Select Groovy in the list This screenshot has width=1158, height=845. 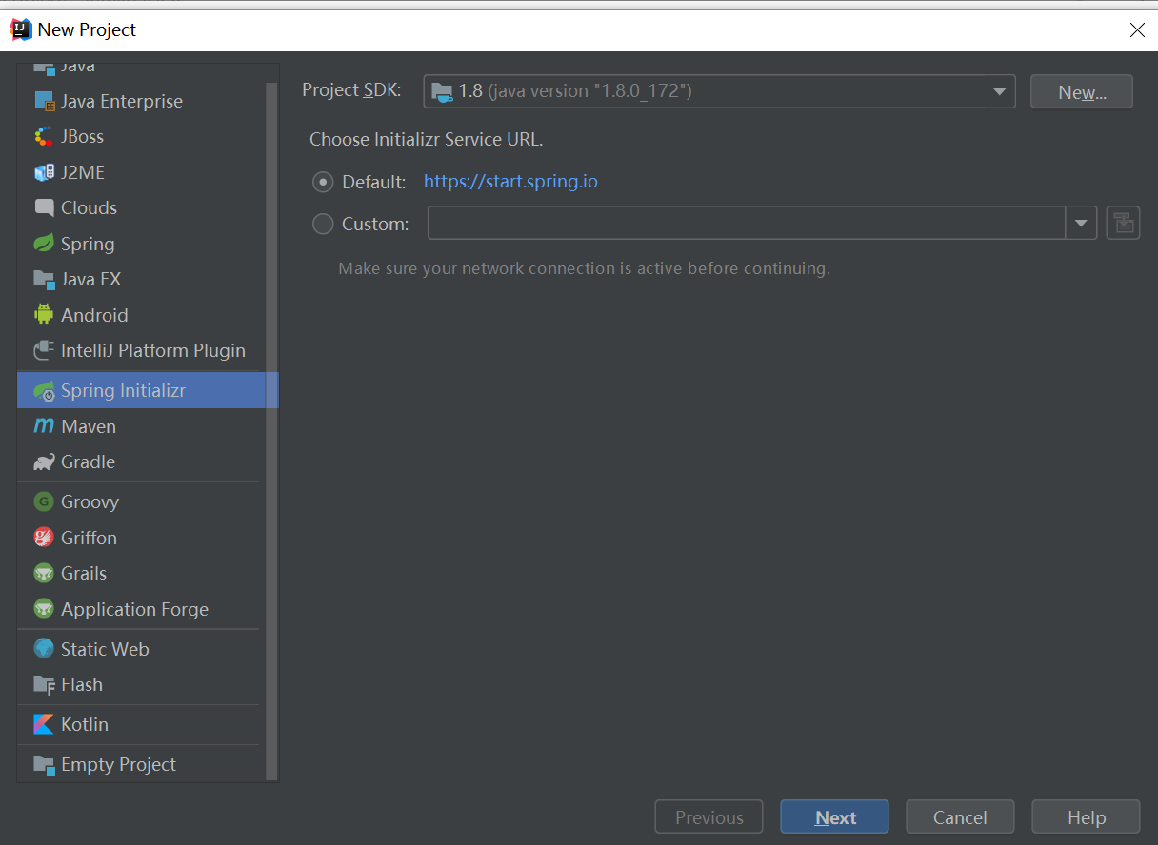coord(139,501)
